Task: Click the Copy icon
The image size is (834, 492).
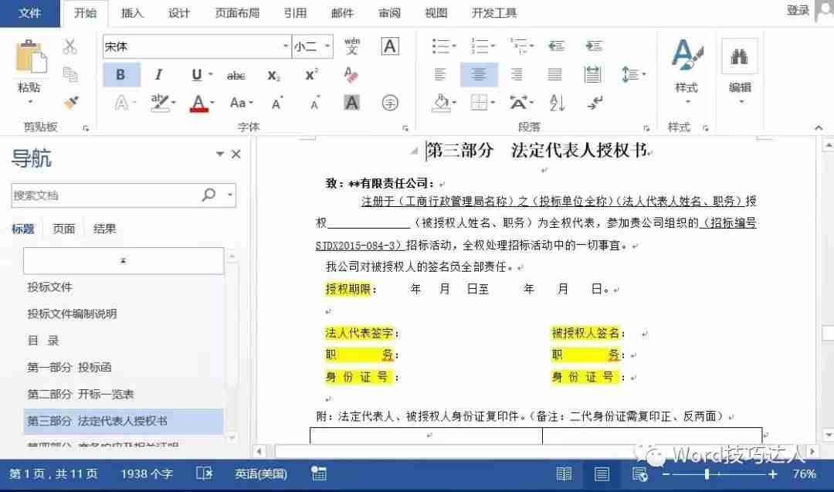Action: tap(70, 74)
